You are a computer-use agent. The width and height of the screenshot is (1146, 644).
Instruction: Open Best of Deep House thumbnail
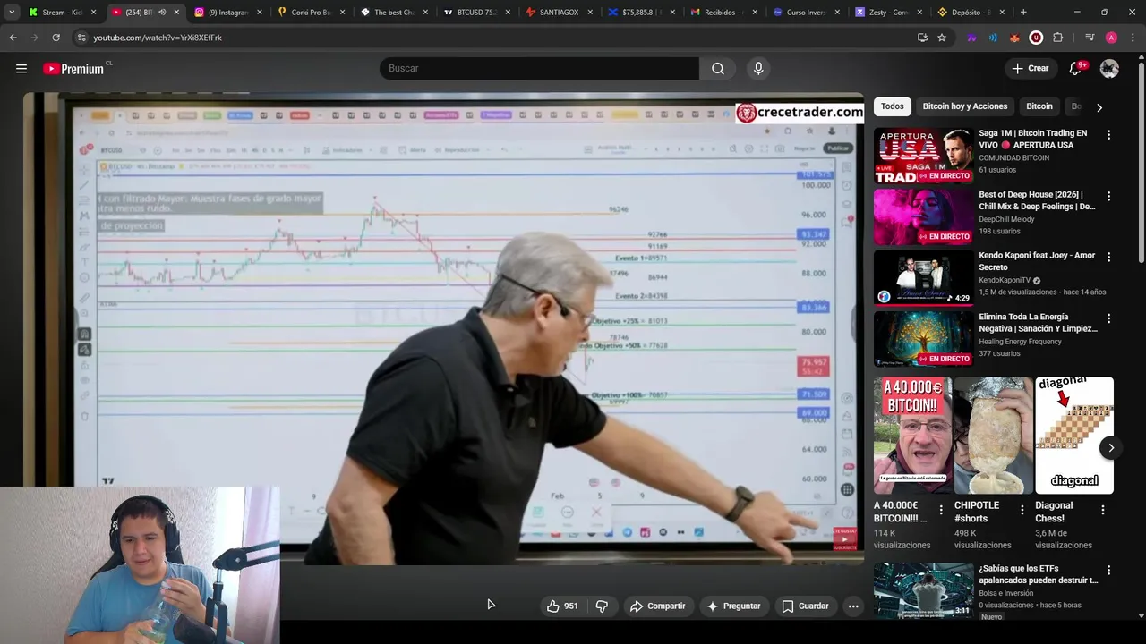(923, 216)
